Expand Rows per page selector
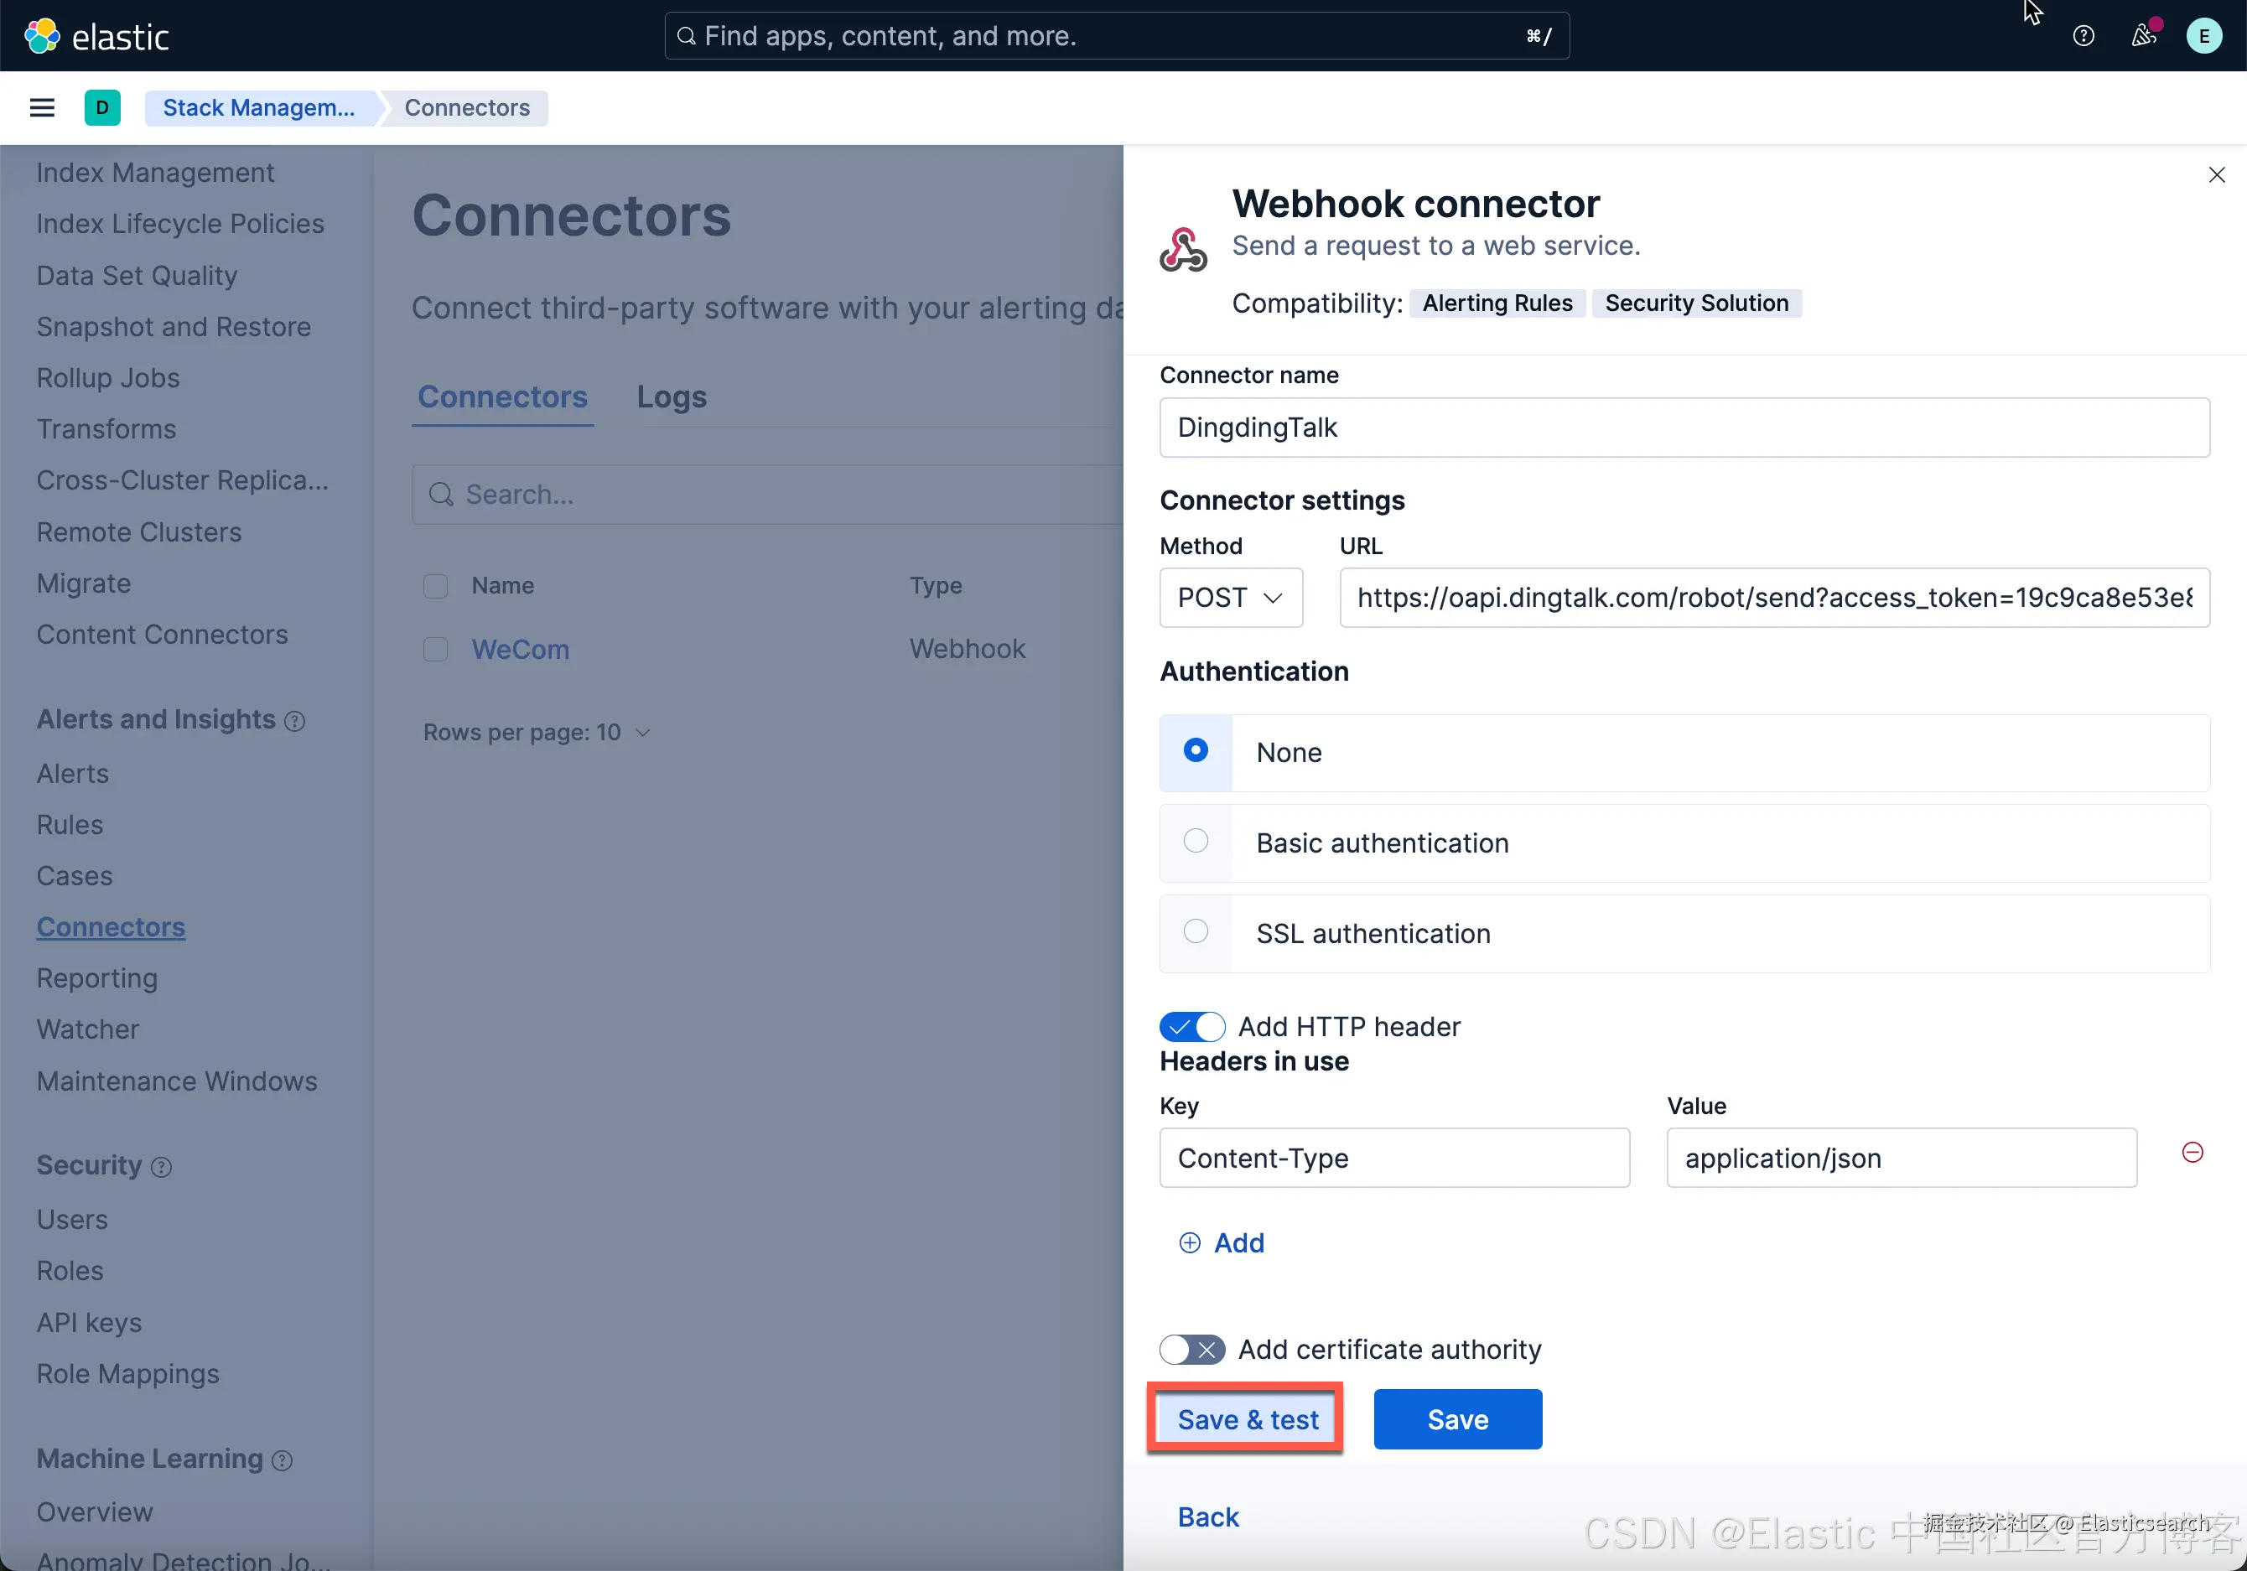2247x1571 pixels. click(x=537, y=732)
